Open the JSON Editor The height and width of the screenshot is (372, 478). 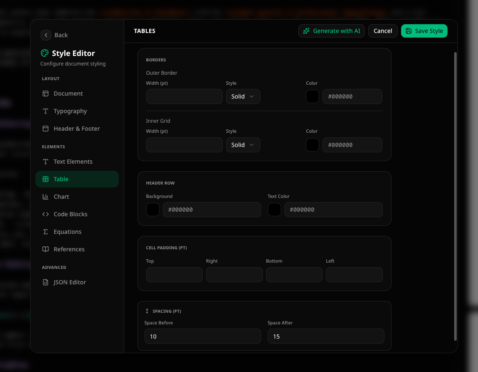tap(77, 282)
